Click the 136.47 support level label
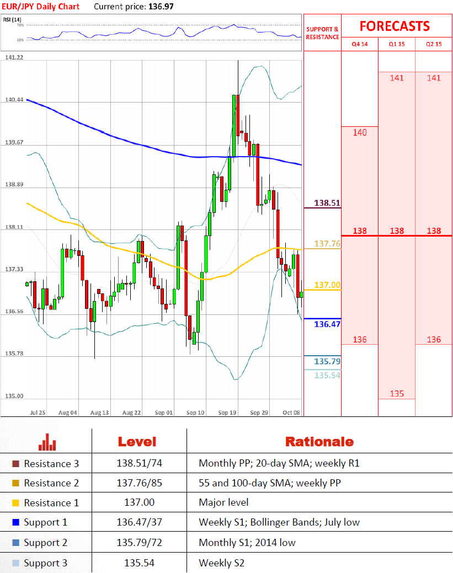 [x=327, y=324]
